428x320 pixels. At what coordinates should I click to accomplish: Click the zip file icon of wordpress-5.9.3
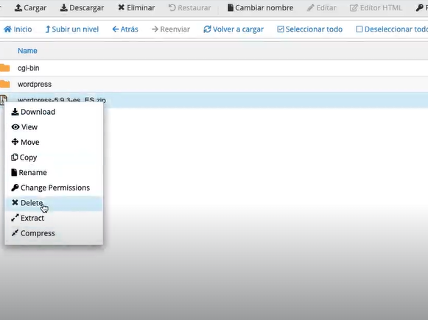pos(3,100)
